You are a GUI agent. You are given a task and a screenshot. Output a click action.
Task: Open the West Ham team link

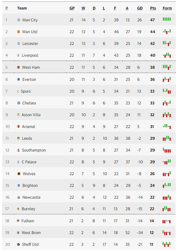[x=31, y=67]
